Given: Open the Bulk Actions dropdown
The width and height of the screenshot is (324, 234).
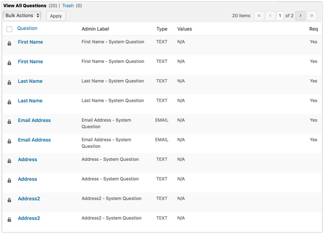Looking at the screenshot, I should click(22, 16).
